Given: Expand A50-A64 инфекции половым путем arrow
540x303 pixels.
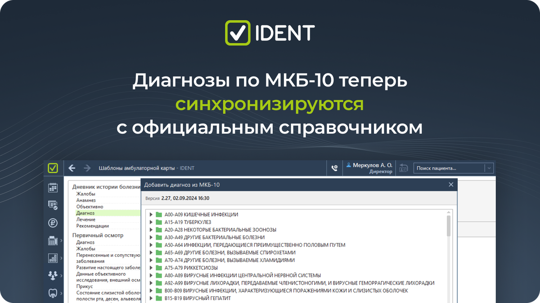Looking at the screenshot, I should tap(151, 245).
